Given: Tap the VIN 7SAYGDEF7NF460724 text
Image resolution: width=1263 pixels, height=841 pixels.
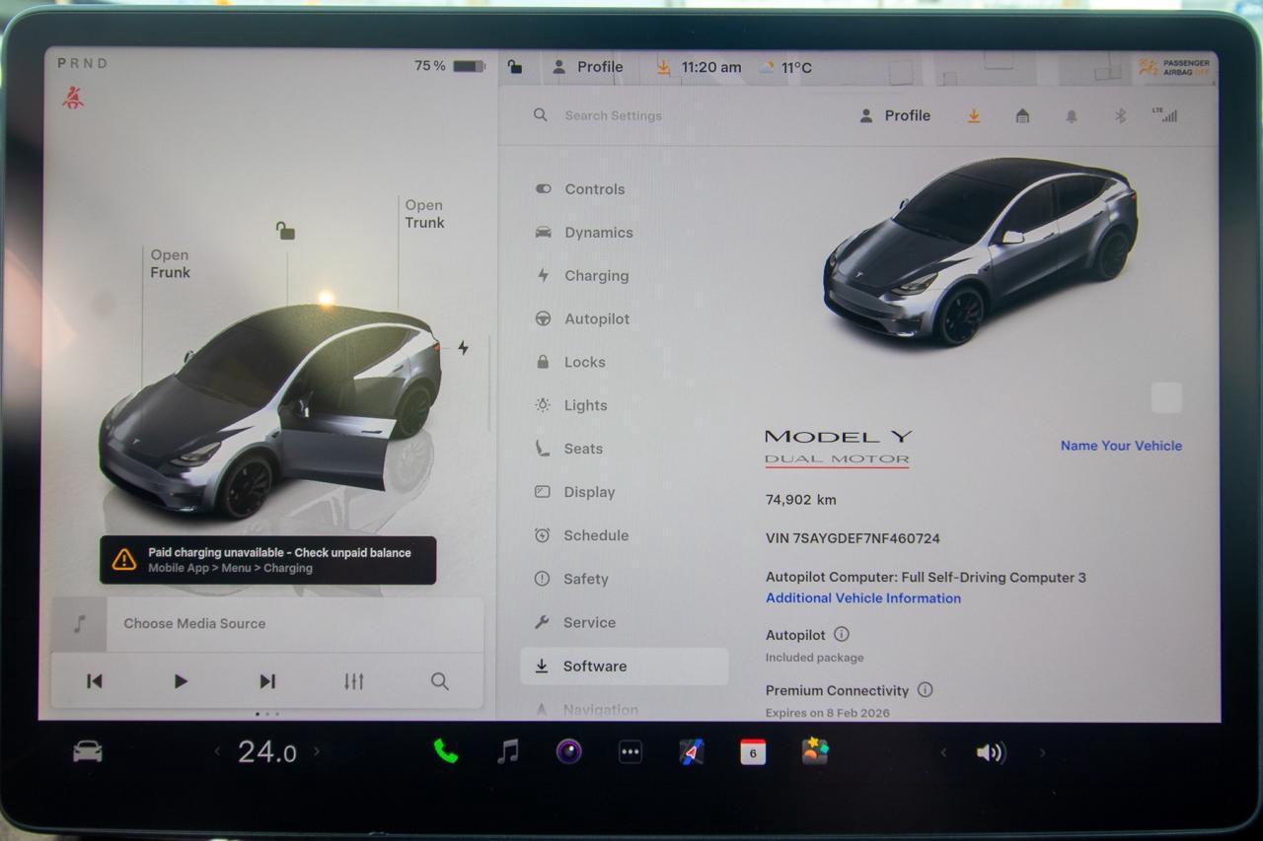Looking at the screenshot, I should [853, 538].
